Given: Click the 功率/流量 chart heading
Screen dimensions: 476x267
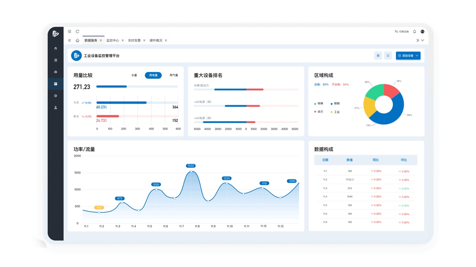Looking at the screenshot, I should click(84, 150).
